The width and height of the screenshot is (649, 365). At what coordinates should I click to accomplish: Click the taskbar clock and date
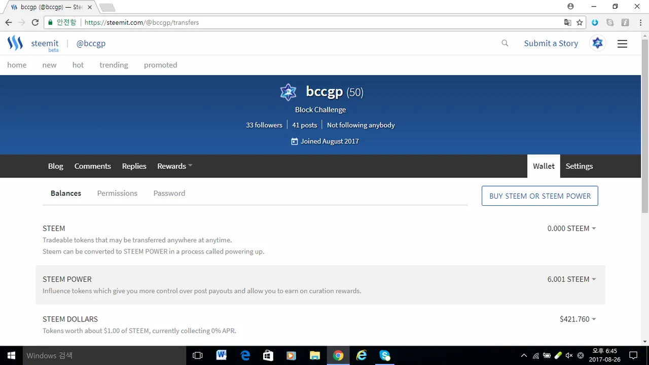604,355
